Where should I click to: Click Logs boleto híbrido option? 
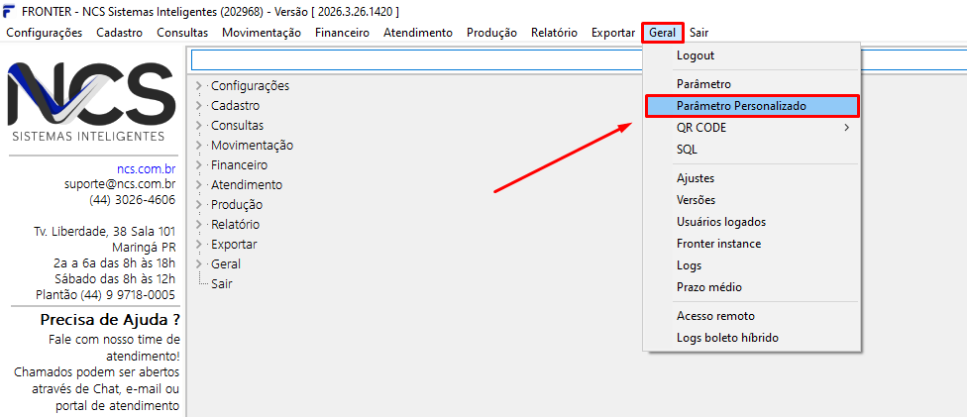727,338
